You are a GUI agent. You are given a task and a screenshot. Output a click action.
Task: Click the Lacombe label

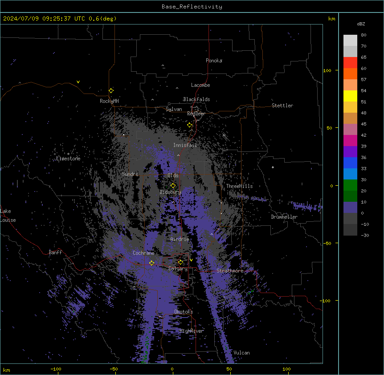click(x=200, y=85)
